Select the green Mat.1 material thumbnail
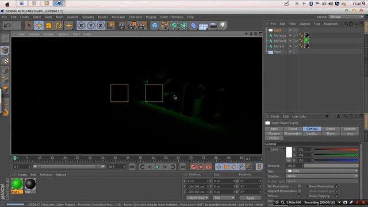Image resolution: width=368 pixels, height=207 pixels. (17, 184)
